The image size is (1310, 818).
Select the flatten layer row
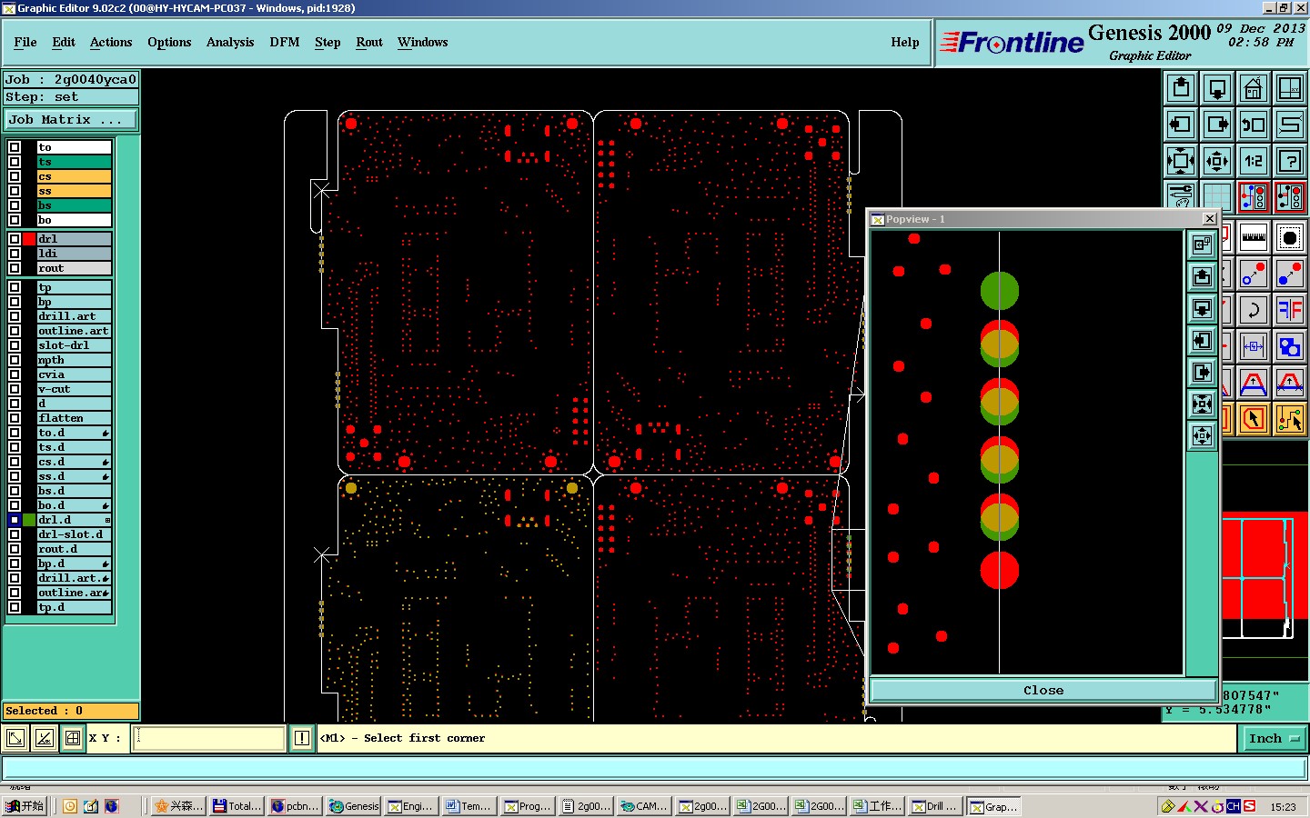pos(74,418)
